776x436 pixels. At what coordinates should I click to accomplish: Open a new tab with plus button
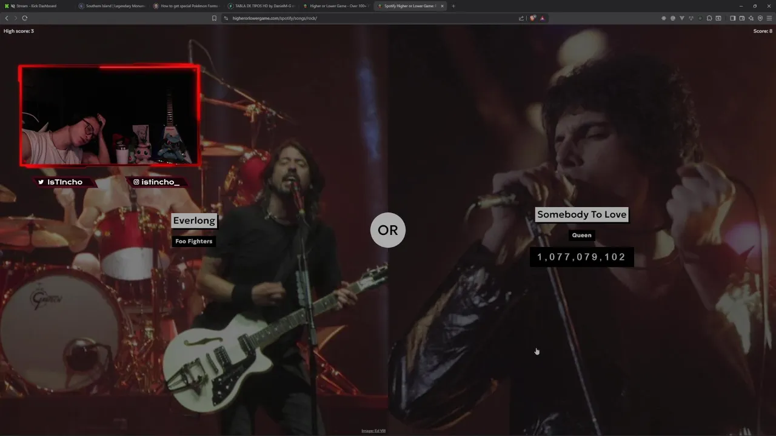pyautogui.click(x=453, y=6)
